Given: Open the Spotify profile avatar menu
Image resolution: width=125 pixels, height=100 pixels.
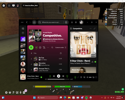Looking at the screenshot, I should (81, 22).
